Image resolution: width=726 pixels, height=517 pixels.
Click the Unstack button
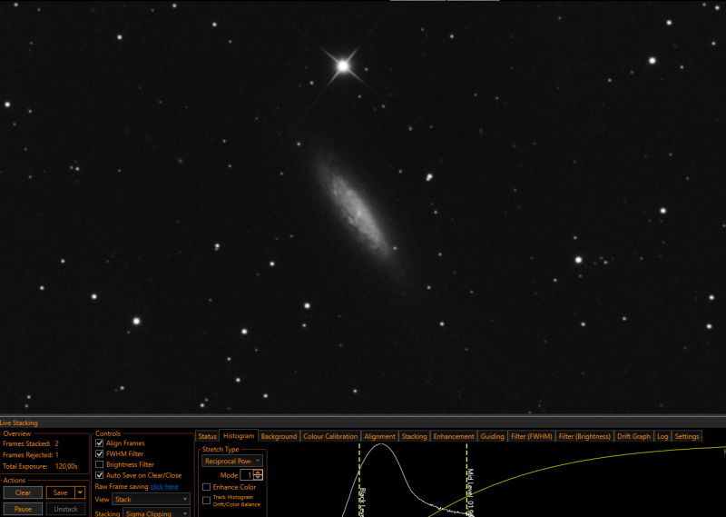pyautogui.click(x=65, y=509)
